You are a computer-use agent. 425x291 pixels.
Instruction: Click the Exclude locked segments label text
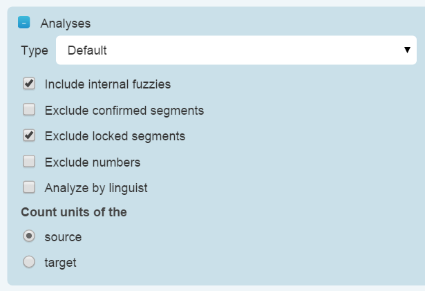[x=115, y=136]
